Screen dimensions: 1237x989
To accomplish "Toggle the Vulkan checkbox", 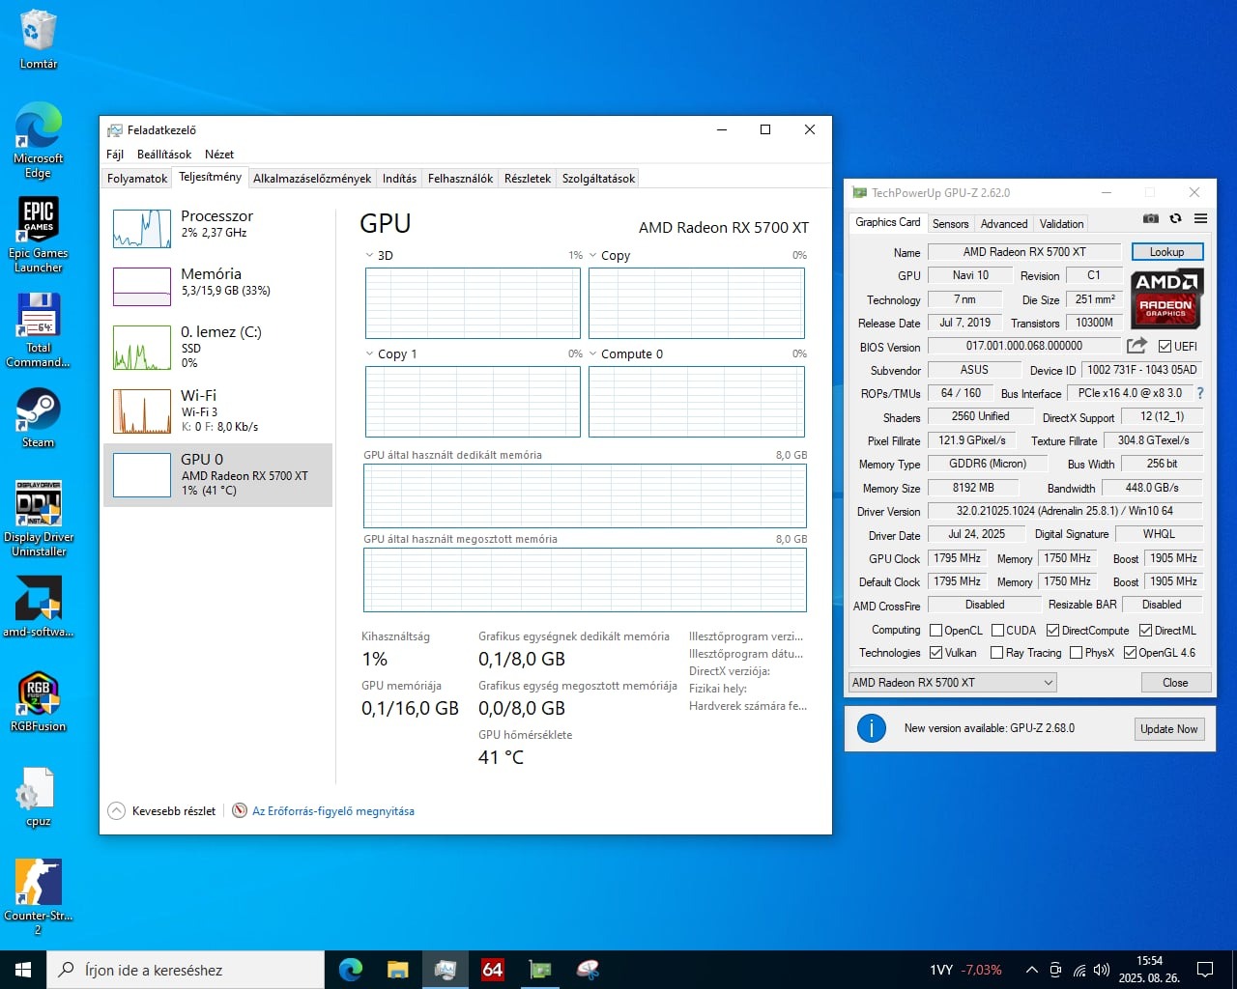I will tap(935, 653).
